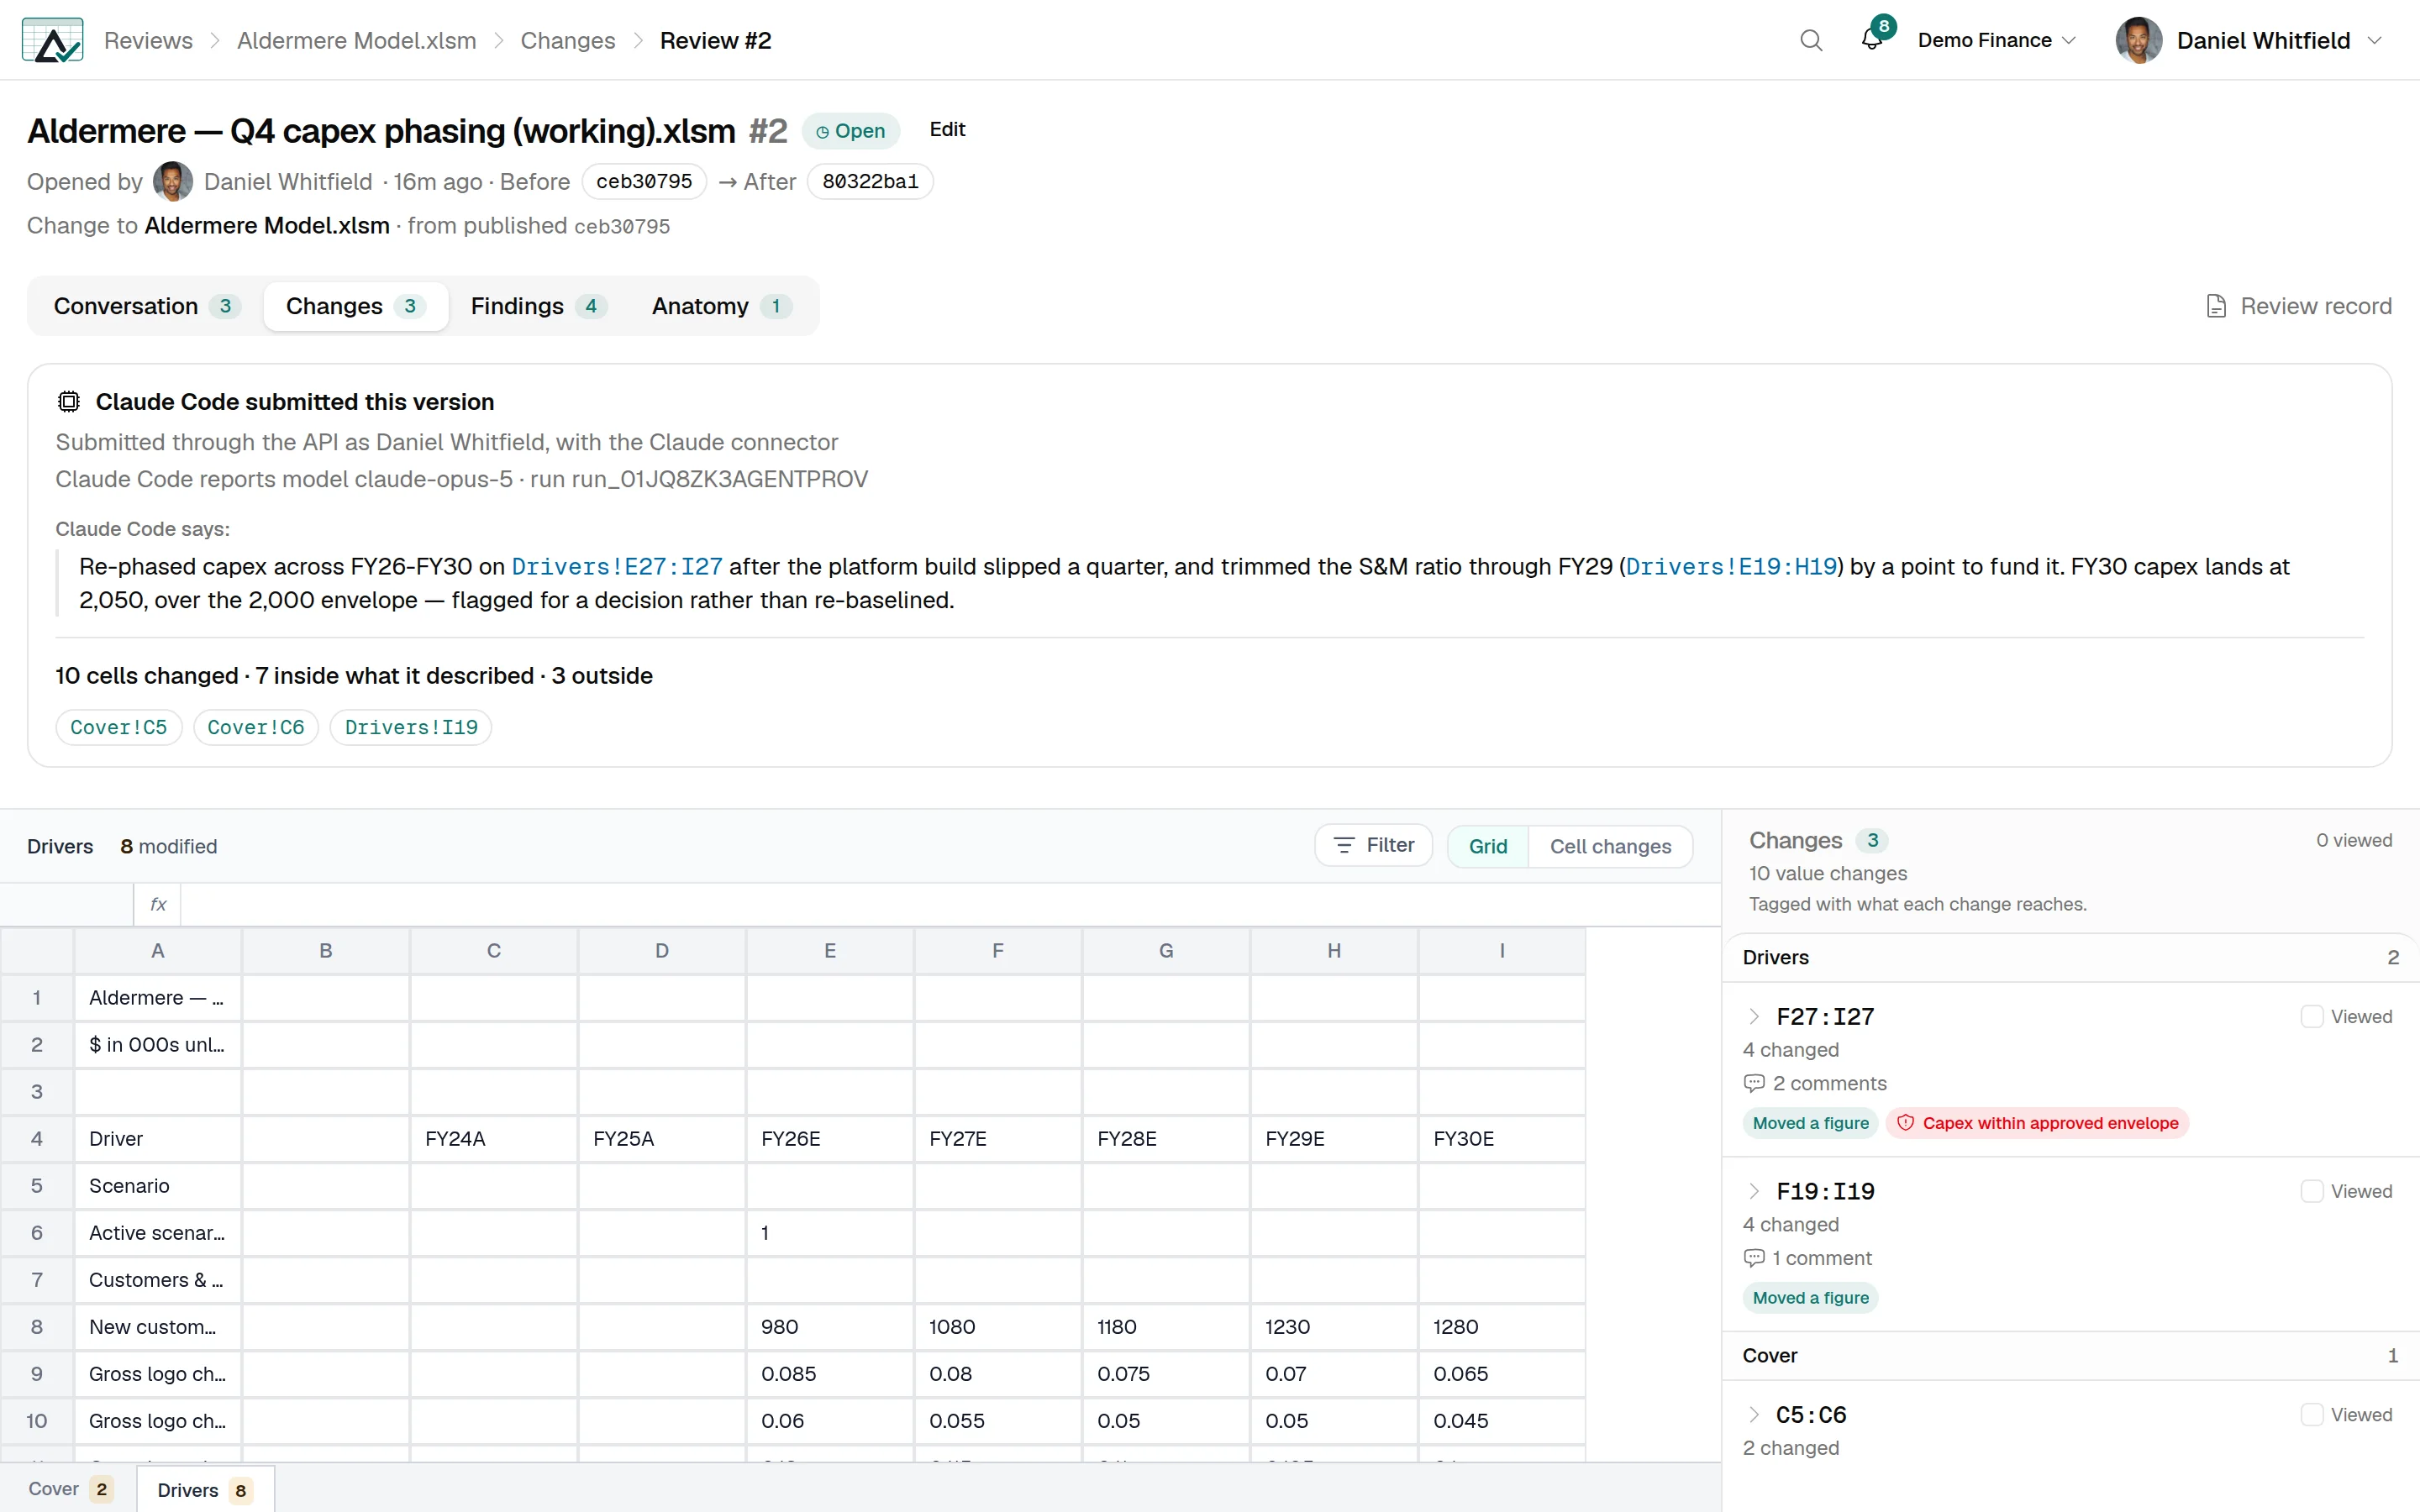Switch to Grid view
The width and height of the screenshot is (2420, 1512).
point(1487,846)
